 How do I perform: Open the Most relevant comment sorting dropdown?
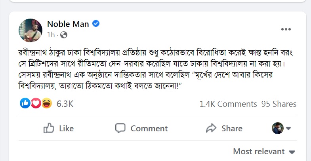pos(264,152)
